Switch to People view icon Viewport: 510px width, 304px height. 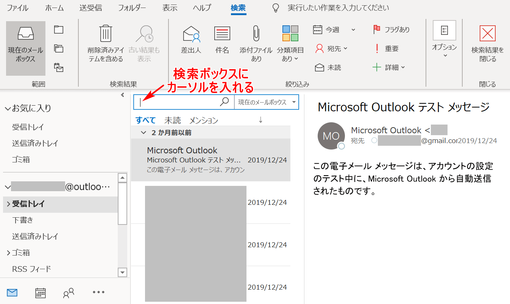(x=69, y=293)
